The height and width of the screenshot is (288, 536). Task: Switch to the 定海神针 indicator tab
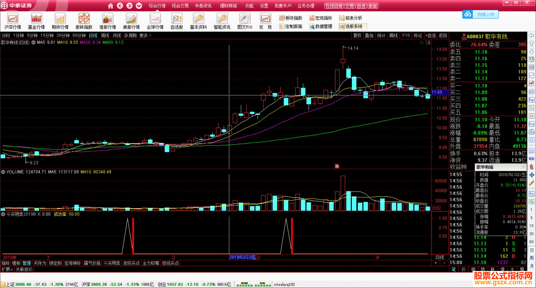72,263
